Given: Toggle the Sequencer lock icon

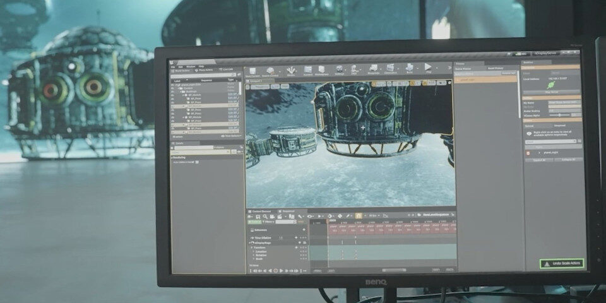Looking at the screenshot, I should coord(453,215).
